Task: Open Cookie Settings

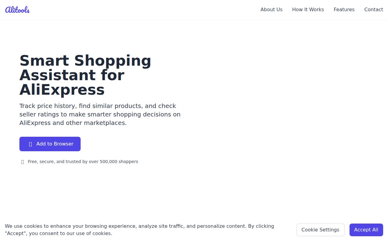Action: coord(320,230)
